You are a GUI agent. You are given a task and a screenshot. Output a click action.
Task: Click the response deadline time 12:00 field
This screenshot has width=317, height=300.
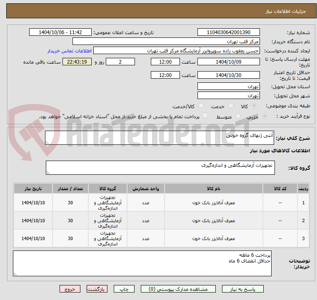pyautogui.click(x=165, y=62)
